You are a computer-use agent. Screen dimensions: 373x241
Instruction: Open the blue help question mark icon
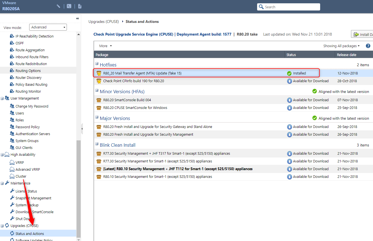(x=368, y=46)
